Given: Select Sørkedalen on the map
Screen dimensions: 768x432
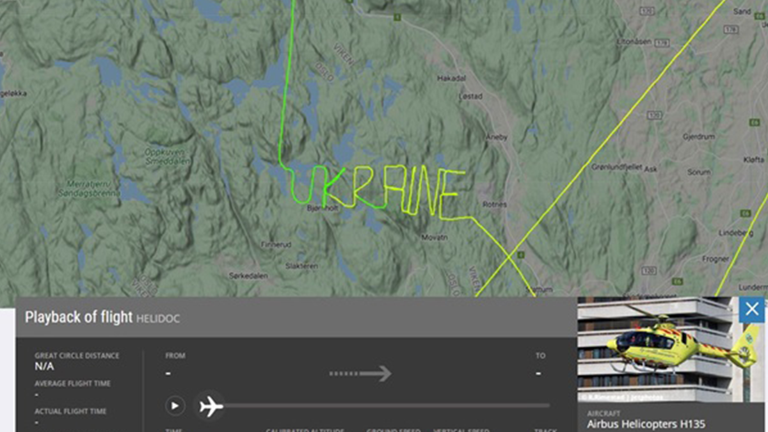Looking at the screenshot, I should [x=248, y=276].
